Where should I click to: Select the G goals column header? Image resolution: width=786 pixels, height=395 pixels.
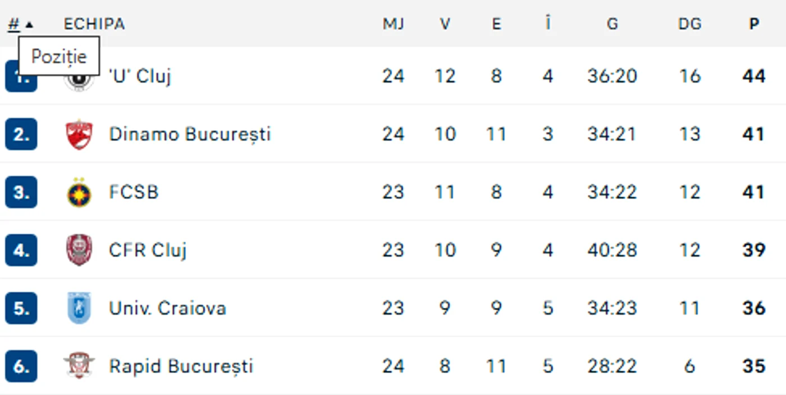[612, 24]
